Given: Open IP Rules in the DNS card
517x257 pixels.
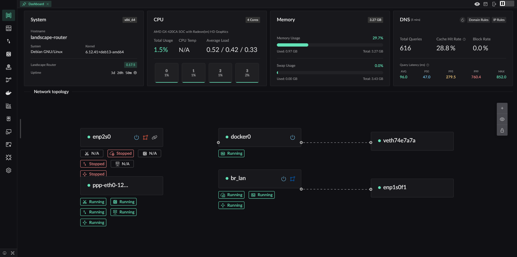Looking at the screenshot, I should point(499,20).
